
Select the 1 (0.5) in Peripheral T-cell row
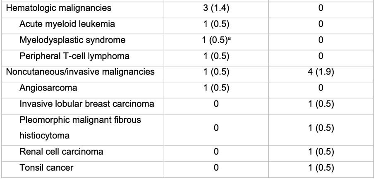(216, 56)
